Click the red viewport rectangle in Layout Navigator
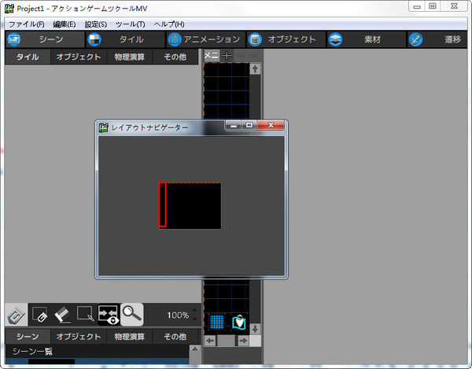The height and width of the screenshot is (369, 472). pos(163,205)
